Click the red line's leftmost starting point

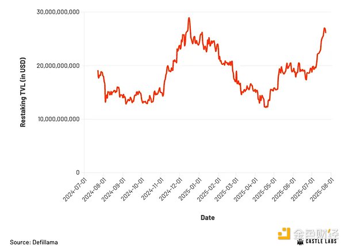click(98, 71)
